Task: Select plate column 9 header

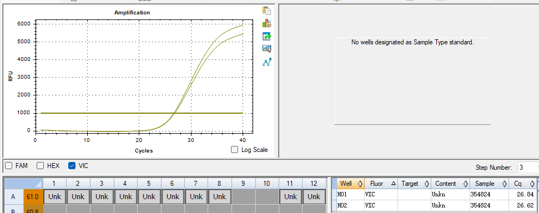Action: [243, 184]
